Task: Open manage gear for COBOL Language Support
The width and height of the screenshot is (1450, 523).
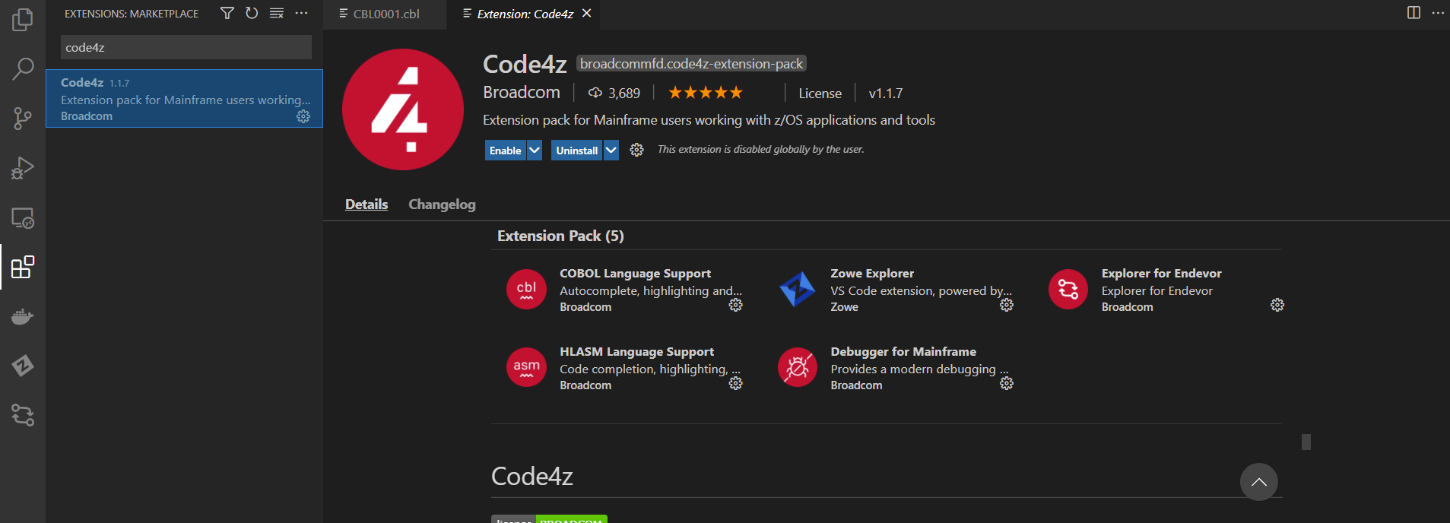Action: (x=735, y=305)
